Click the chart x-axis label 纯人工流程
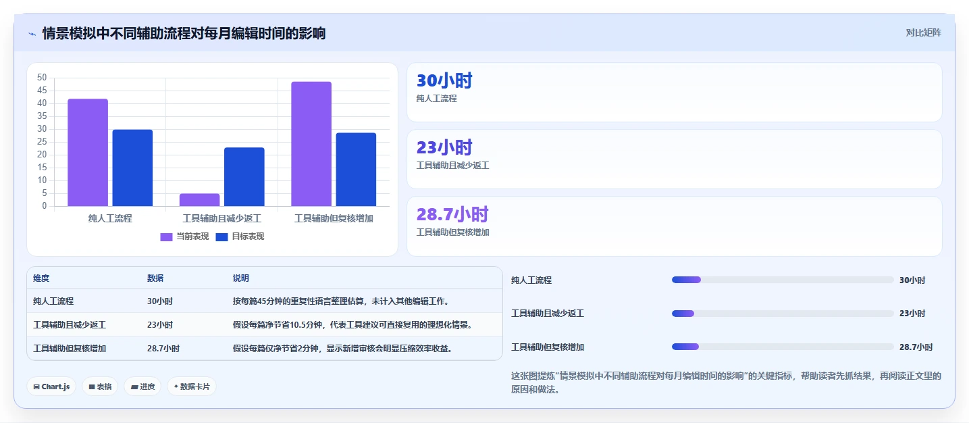 click(x=110, y=218)
